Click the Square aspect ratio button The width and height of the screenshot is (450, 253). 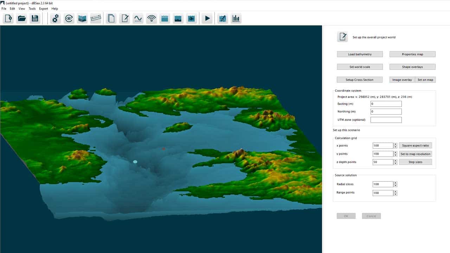(415, 145)
